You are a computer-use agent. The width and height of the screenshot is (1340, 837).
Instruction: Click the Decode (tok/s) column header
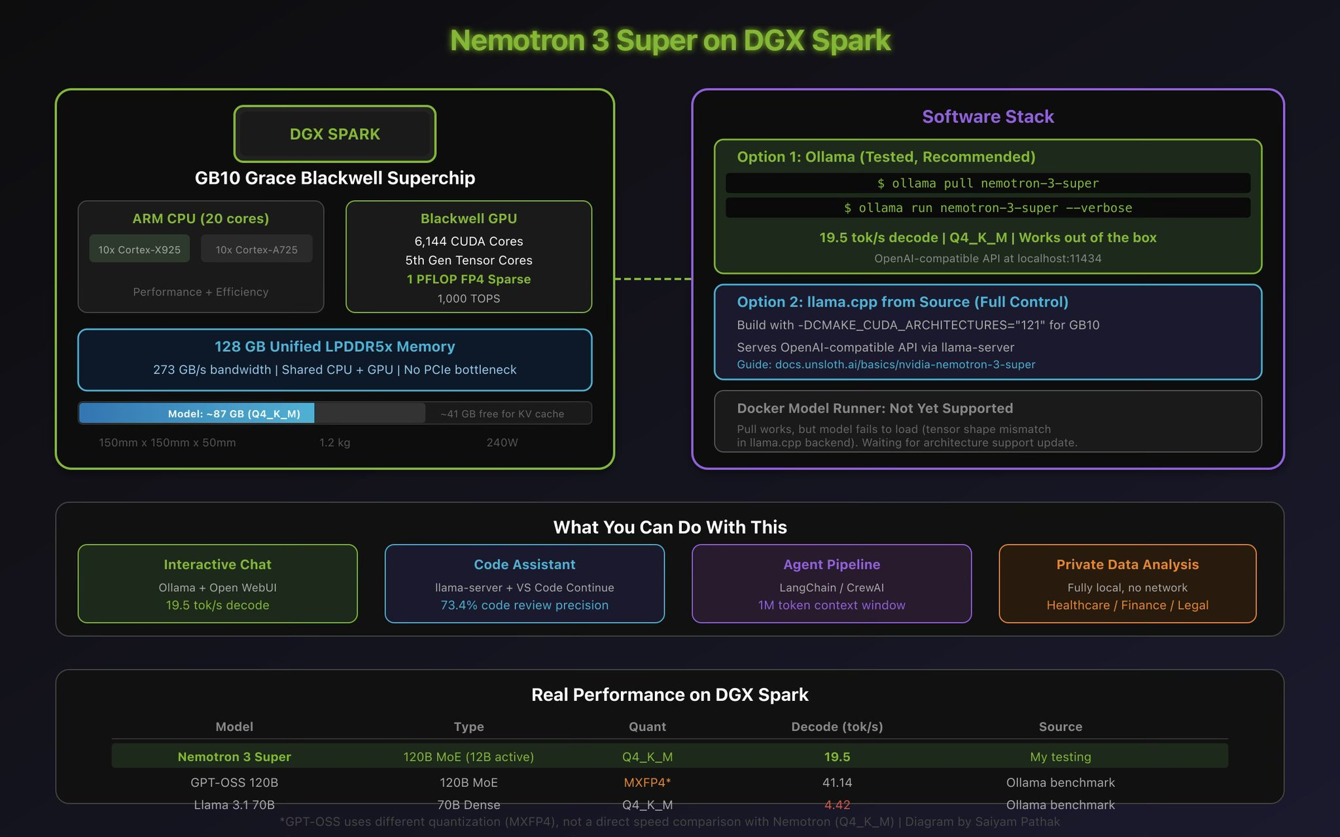coord(837,726)
